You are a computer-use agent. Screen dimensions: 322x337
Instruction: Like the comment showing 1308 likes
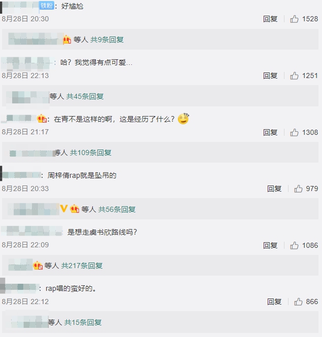coord(294,132)
